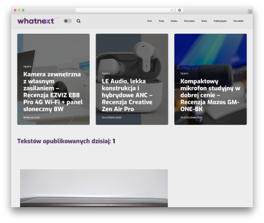Viewport: 264px width, 223px height.
Task: Toggle the dark mode switch
Action: [x=68, y=21]
